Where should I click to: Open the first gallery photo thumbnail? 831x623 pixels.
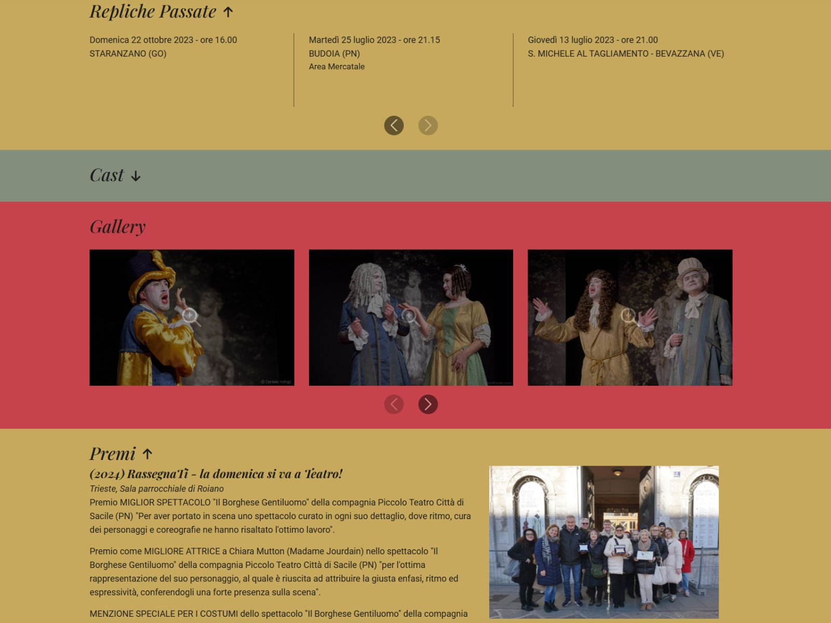coord(192,318)
